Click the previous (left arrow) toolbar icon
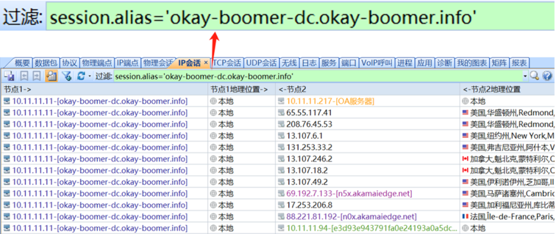The image size is (556, 234). (x=24, y=76)
